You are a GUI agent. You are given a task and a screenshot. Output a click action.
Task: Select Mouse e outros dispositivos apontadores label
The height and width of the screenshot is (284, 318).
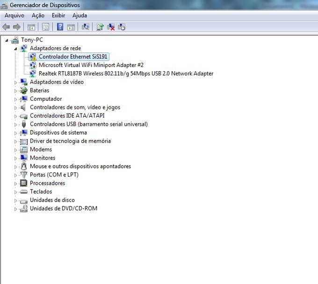[x=80, y=166]
